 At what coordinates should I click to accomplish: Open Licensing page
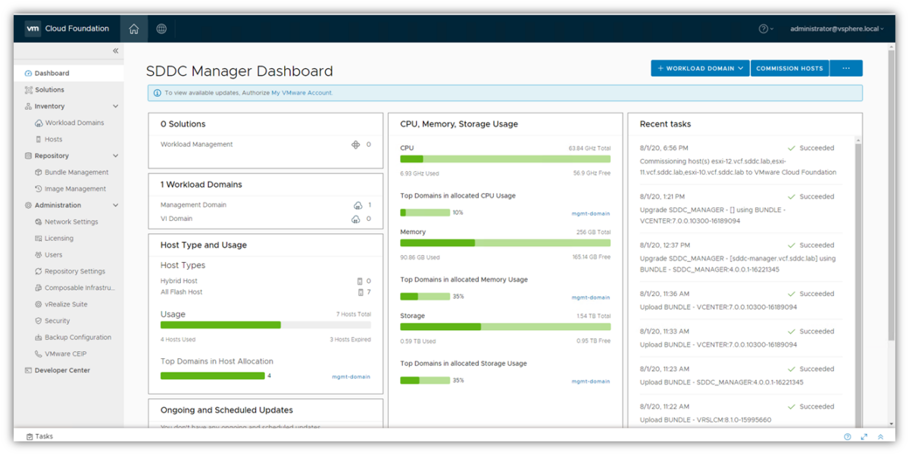(x=59, y=238)
